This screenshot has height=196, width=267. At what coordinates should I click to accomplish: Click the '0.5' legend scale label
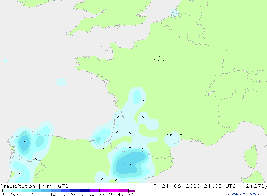14,194
